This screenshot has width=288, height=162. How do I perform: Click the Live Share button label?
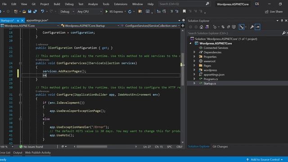[x=276, y=12]
